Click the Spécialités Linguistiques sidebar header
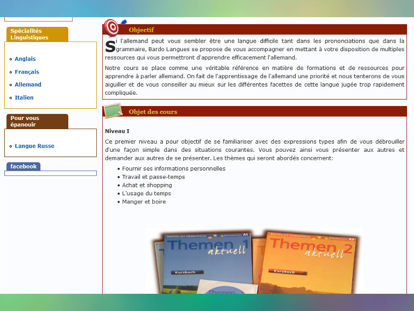The image size is (414, 311). (x=37, y=34)
